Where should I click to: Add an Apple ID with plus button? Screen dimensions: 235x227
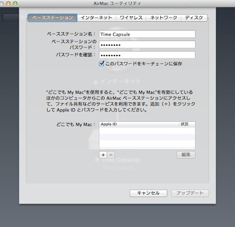[x=103, y=155]
